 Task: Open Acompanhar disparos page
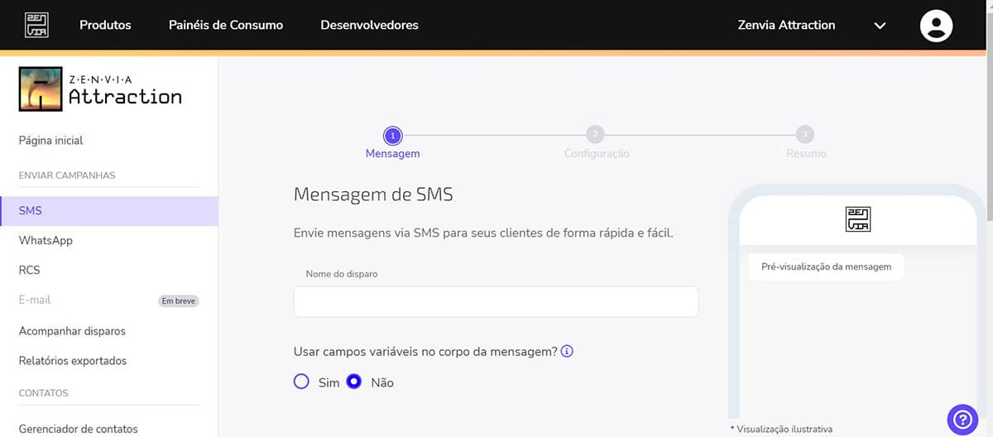[72, 331]
